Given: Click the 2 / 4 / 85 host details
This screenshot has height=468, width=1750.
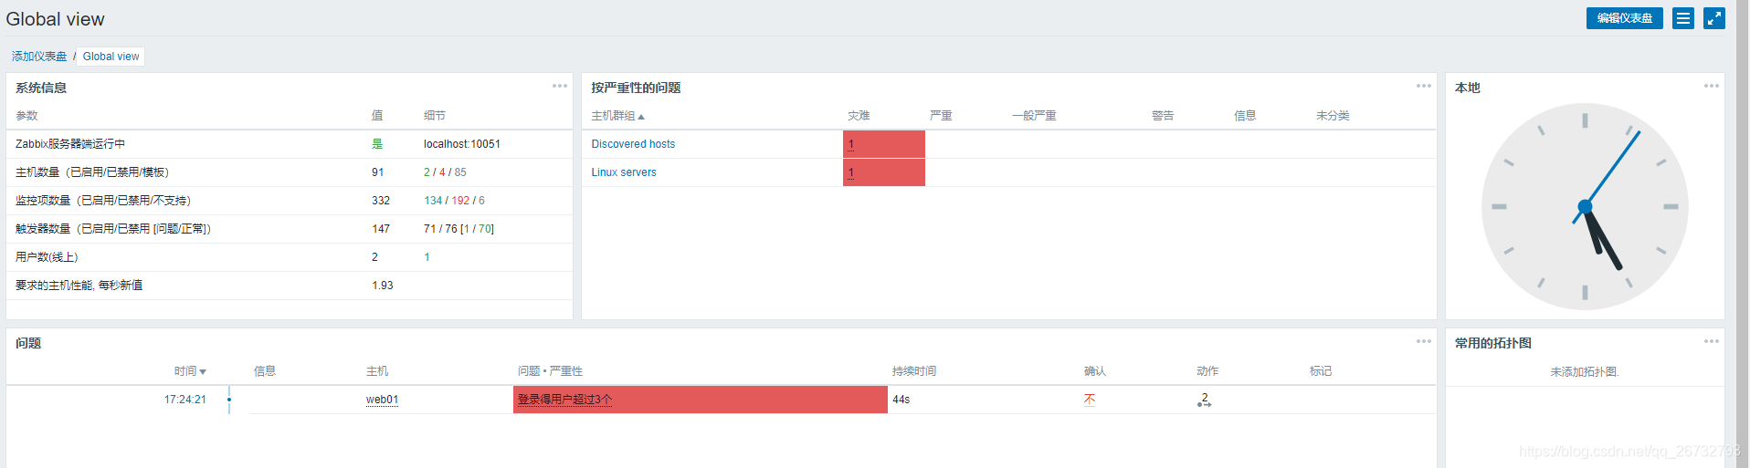Looking at the screenshot, I should [445, 172].
